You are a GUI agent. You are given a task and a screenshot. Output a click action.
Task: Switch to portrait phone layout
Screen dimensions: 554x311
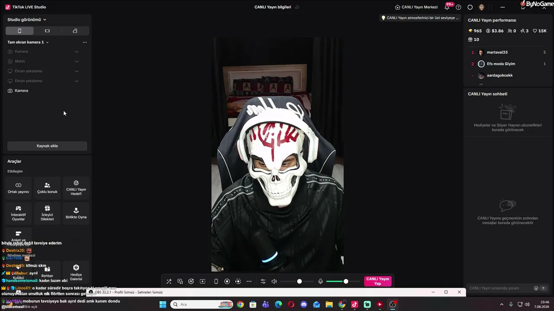19,31
